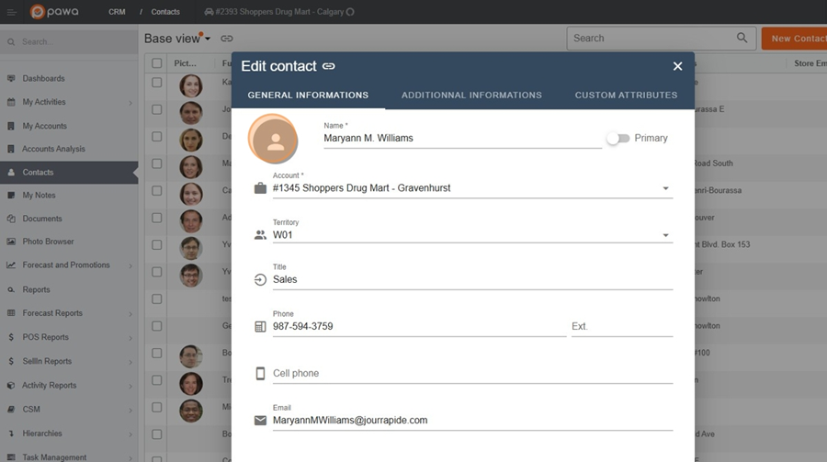Tick the select-all checkbox in table header
The image size is (827, 462).
(x=156, y=63)
